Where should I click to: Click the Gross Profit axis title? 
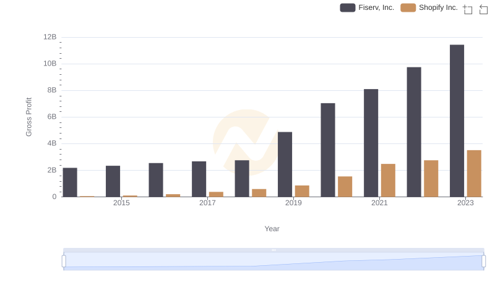point(28,117)
